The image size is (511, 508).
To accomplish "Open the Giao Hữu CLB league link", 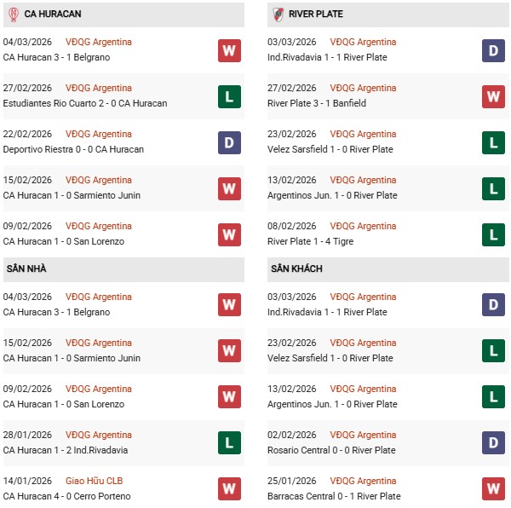I will coord(98,481).
